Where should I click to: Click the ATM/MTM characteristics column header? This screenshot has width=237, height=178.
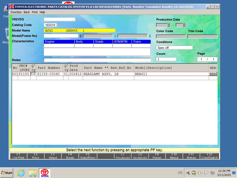[x=122, y=42]
